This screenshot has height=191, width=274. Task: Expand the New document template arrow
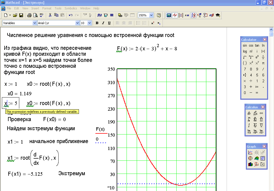pos(10,15)
